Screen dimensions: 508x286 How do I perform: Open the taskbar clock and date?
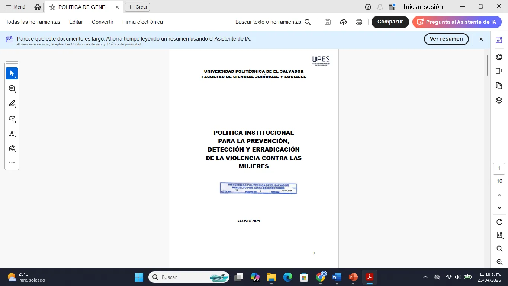489,277
